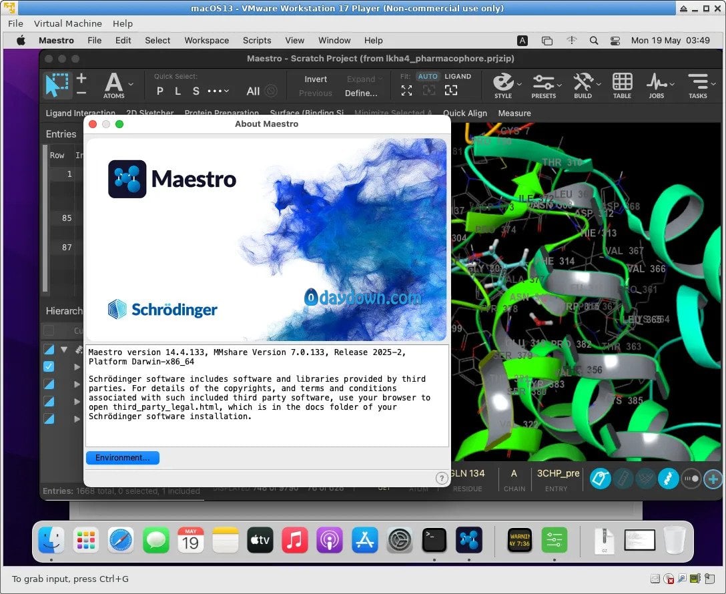Click the Quick Align shortcut
This screenshot has width=726, height=594.
[465, 113]
